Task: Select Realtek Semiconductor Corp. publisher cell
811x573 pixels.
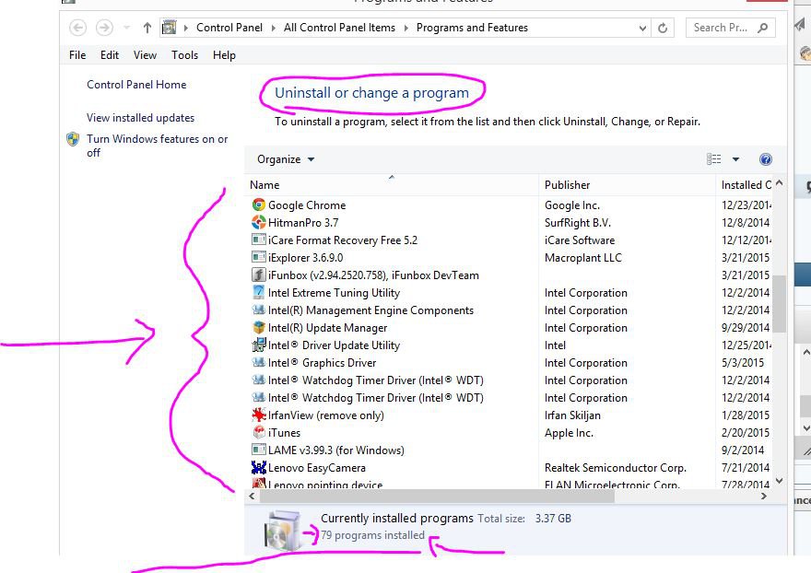Action: click(x=616, y=468)
